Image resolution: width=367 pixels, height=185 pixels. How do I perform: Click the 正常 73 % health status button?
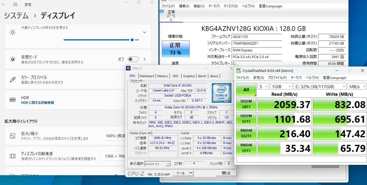175,49
